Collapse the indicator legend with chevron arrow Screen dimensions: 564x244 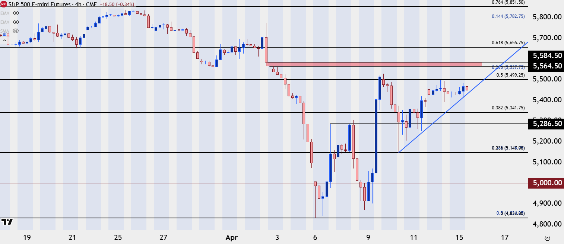tap(5, 40)
